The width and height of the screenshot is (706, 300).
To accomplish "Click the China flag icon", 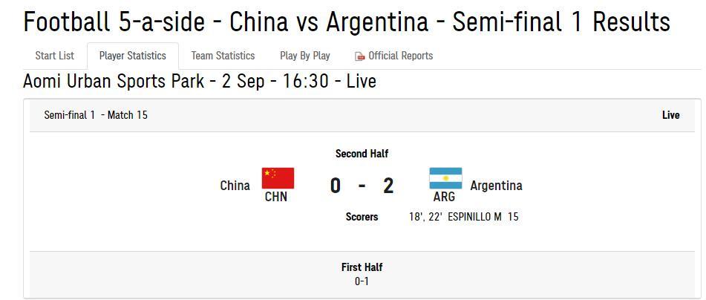I will pyautogui.click(x=278, y=178).
